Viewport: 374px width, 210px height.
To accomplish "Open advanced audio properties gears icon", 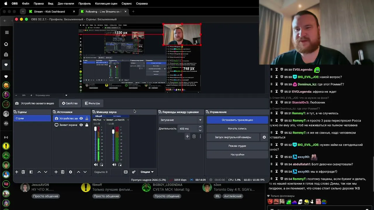I will coord(134,172).
